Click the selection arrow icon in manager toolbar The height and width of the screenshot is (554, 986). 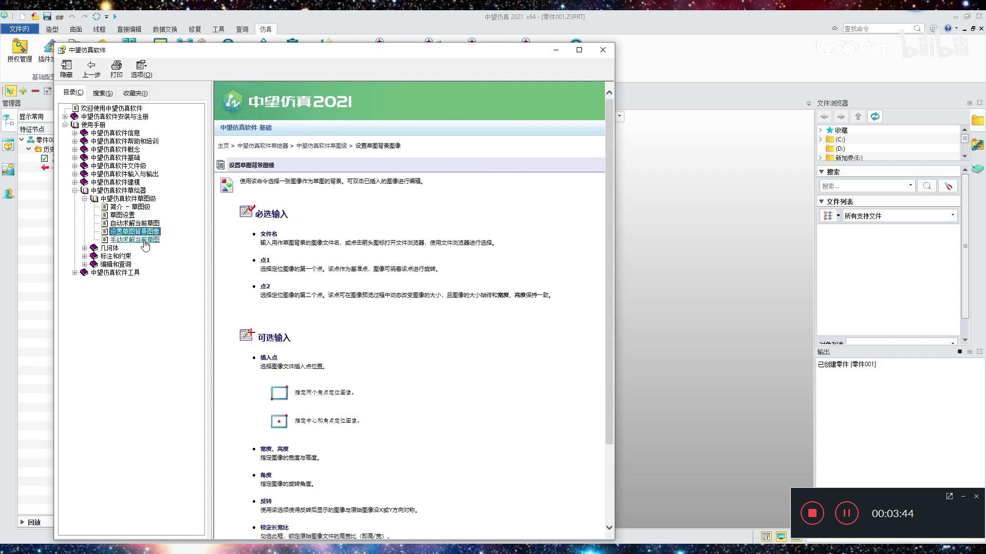pos(10,91)
